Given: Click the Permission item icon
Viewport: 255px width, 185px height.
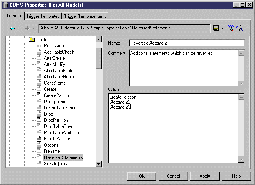Looking at the screenshot, I should pos(39,46).
